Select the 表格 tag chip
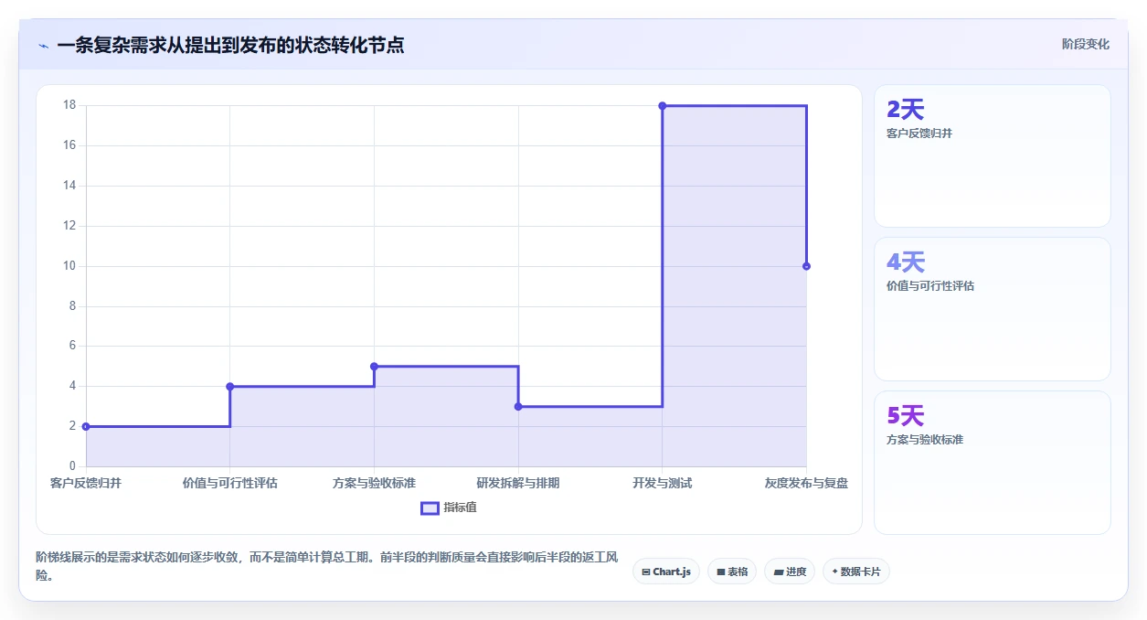 pos(732,572)
